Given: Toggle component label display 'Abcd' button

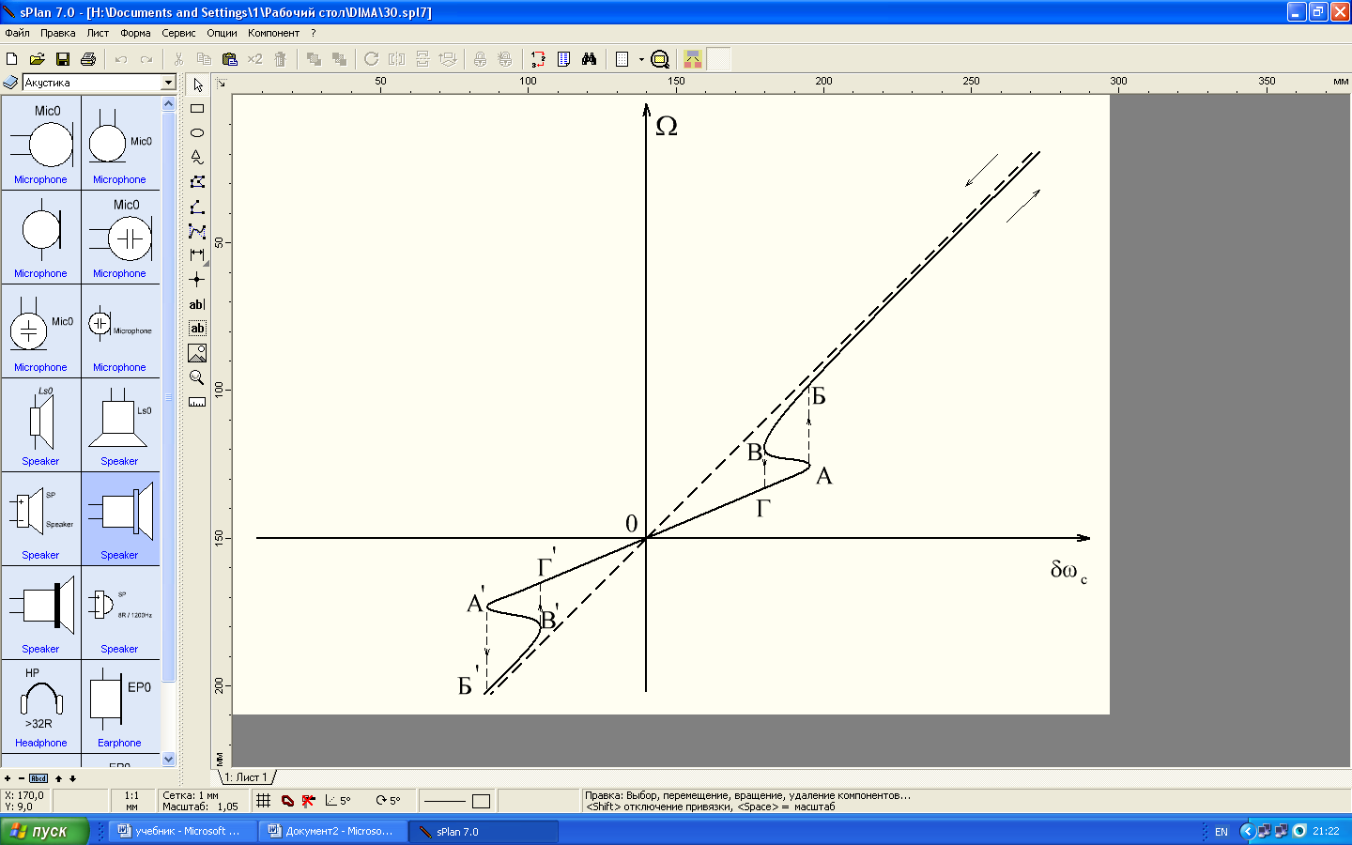Looking at the screenshot, I should [38, 778].
